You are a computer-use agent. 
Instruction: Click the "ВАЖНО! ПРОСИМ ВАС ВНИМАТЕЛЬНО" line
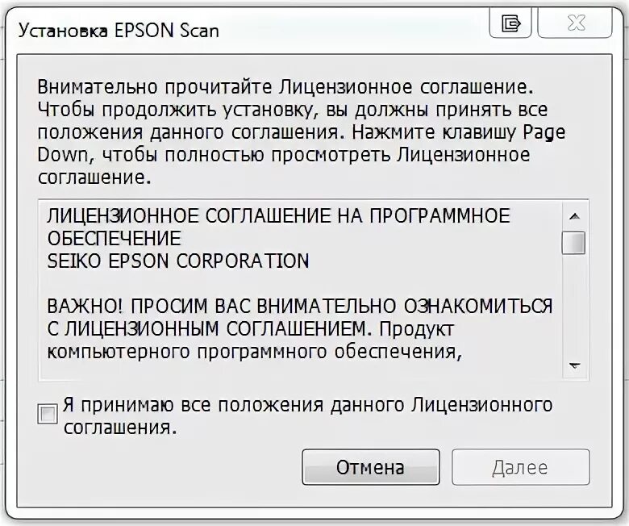click(x=300, y=307)
